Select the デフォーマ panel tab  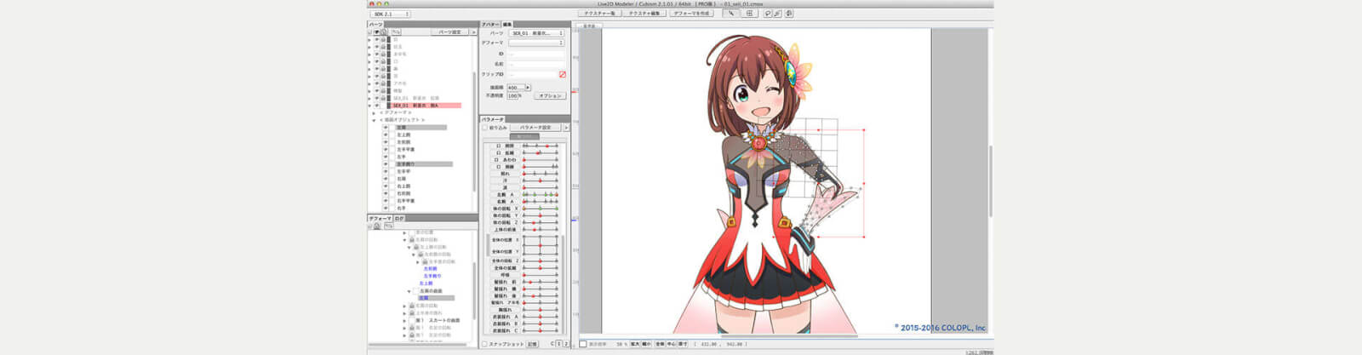click(380, 219)
